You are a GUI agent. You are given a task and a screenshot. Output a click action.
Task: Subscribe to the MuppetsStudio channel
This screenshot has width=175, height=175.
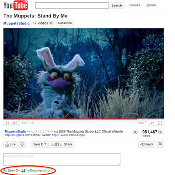coord(65,23)
